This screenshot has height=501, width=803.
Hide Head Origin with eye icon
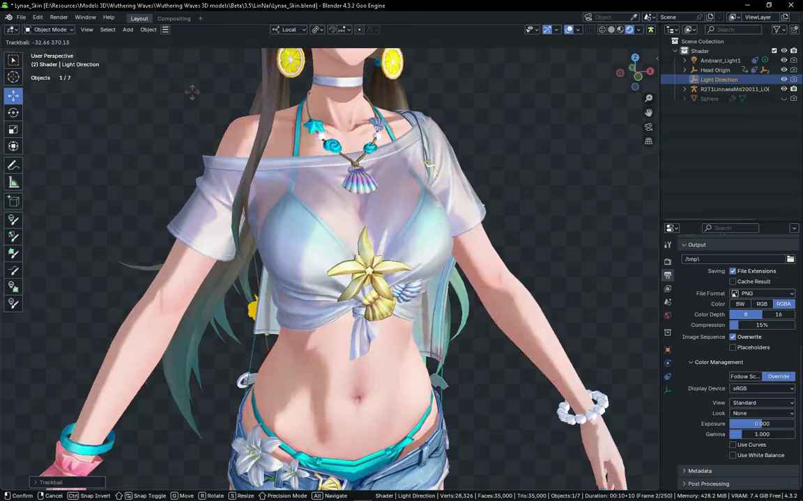[783, 70]
